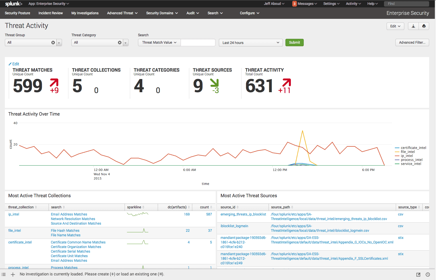
Task: Sort the search column
Action: (x=58, y=207)
